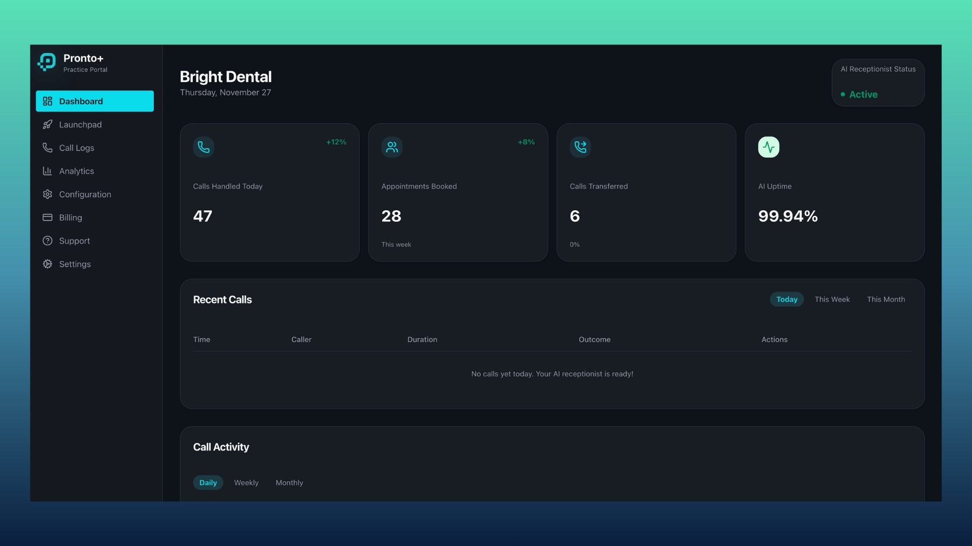972x546 pixels.
Task: Click the Analytics bar chart icon
Action: 48,171
